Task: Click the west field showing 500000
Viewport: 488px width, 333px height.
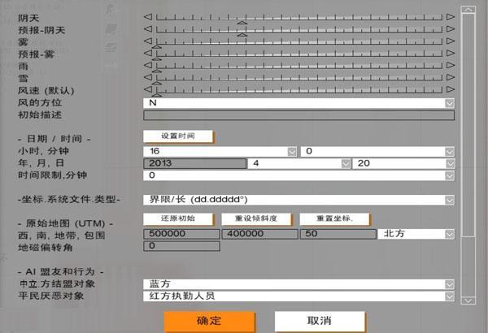Action: [181, 234]
